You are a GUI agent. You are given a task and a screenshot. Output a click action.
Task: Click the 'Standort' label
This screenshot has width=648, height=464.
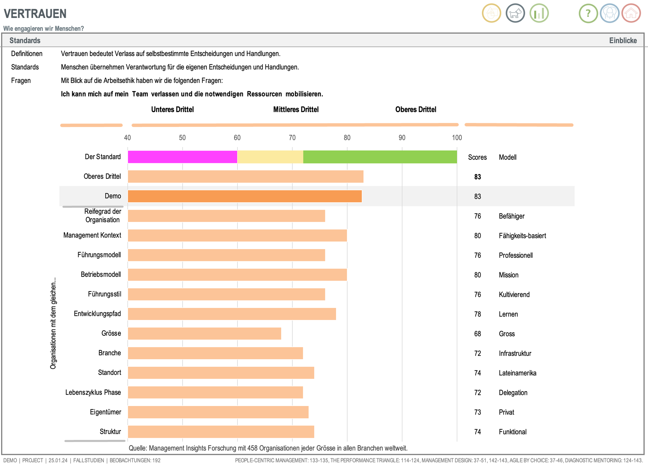pyautogui.click(x=110, y=373)
